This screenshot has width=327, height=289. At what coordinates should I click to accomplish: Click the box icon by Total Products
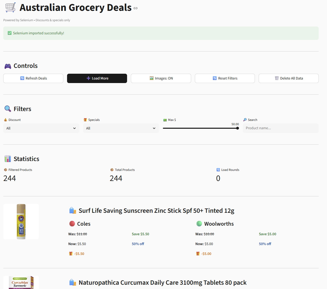pyautogui.click(x=112, y=170)
